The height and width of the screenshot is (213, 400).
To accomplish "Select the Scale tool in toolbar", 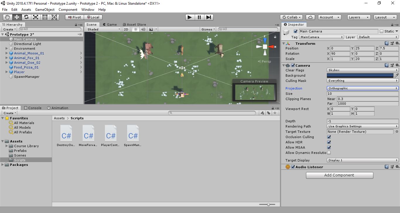I will pyautogui.click(x=35, y=17).
